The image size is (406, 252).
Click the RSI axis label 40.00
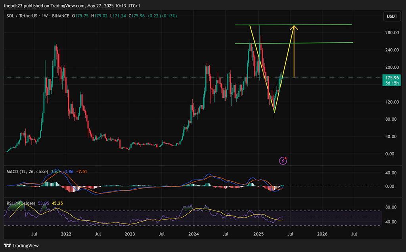pyautogui.click(x=391, y=222)
